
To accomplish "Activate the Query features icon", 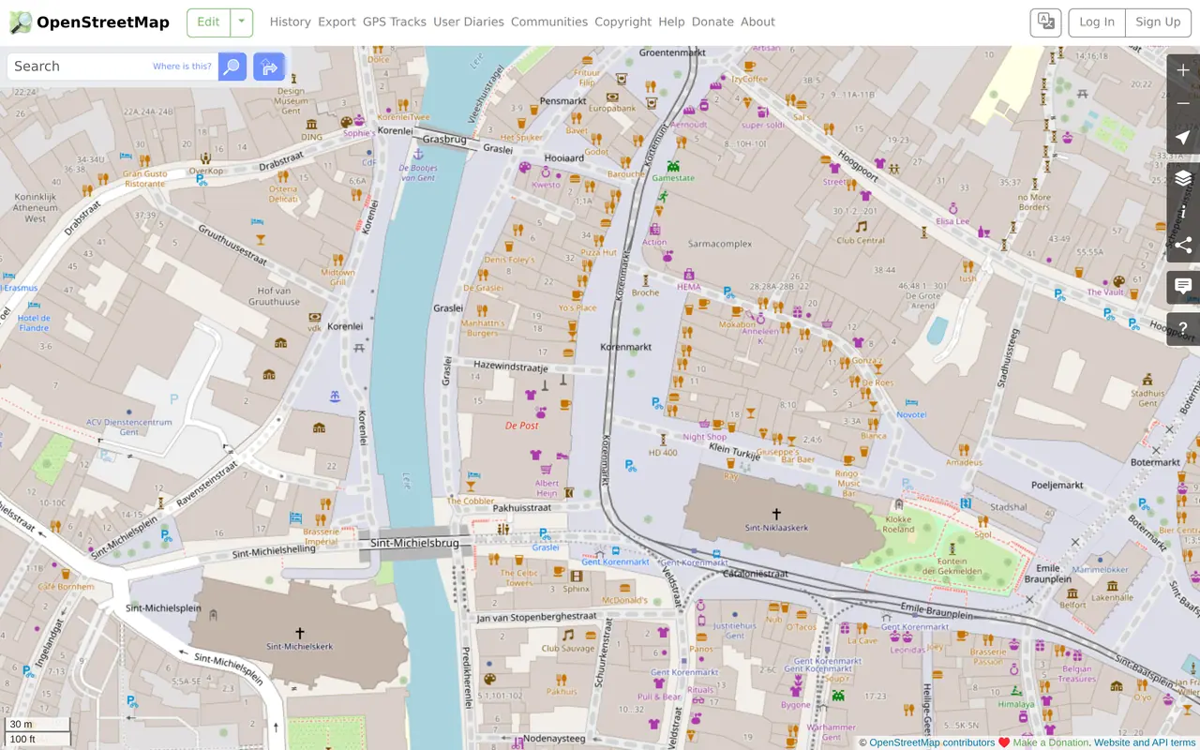I will pyautogui.click(x=1183, y=328).
